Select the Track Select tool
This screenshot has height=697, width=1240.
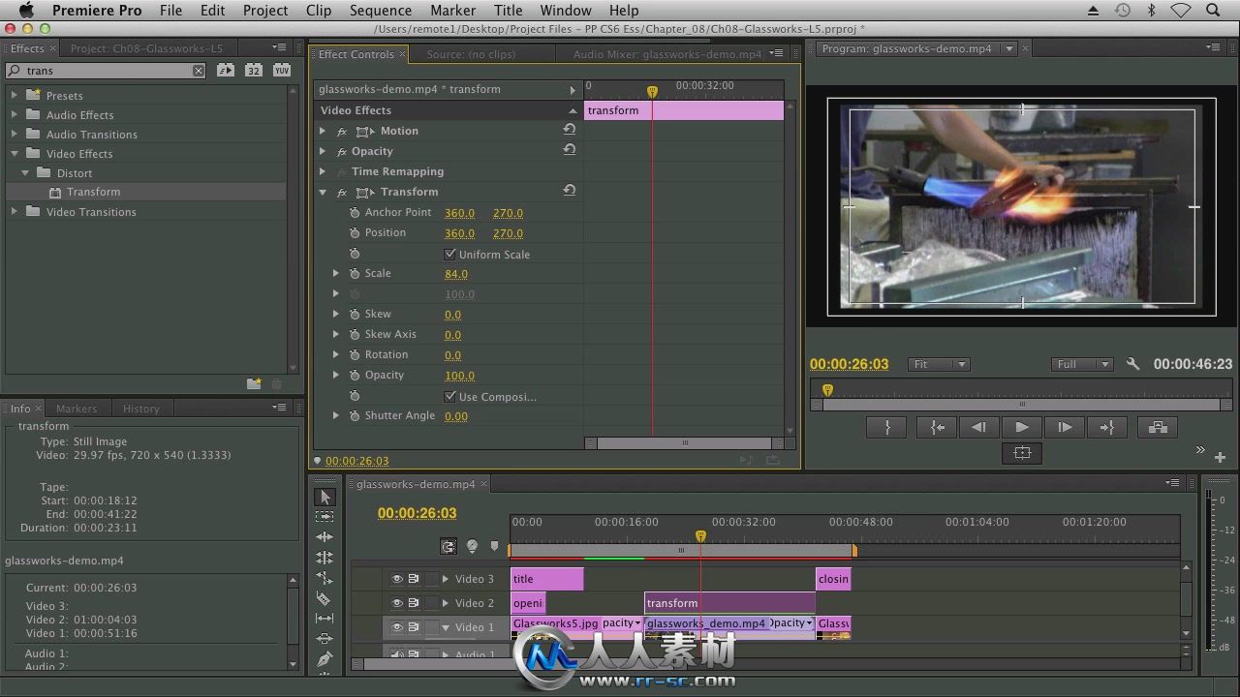click(x=325, y=517)
